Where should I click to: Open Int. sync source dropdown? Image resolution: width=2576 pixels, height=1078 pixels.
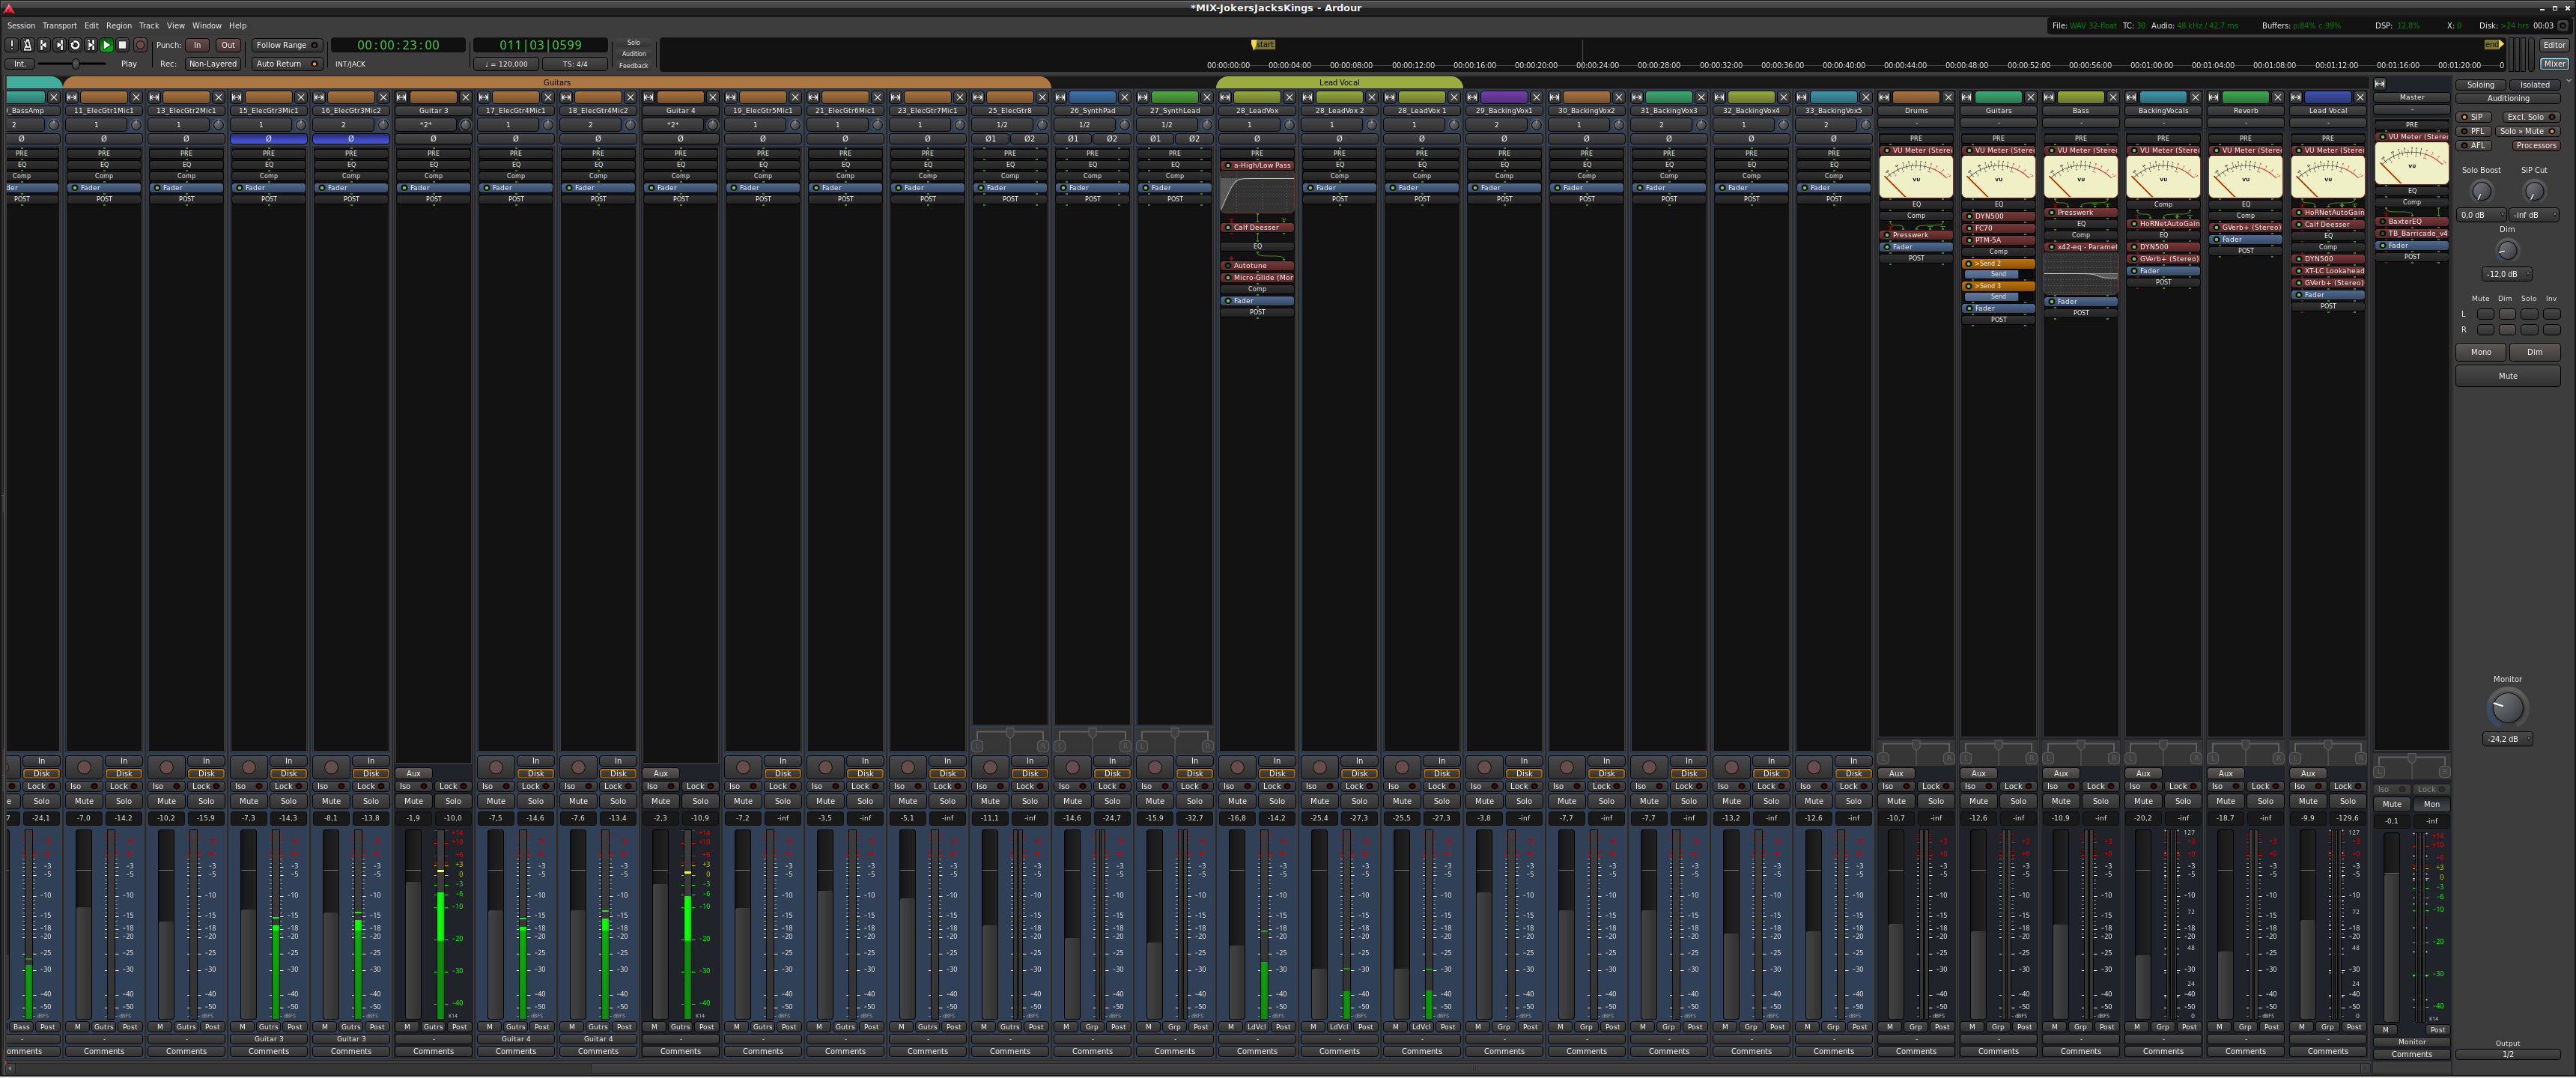pos(19,64)
